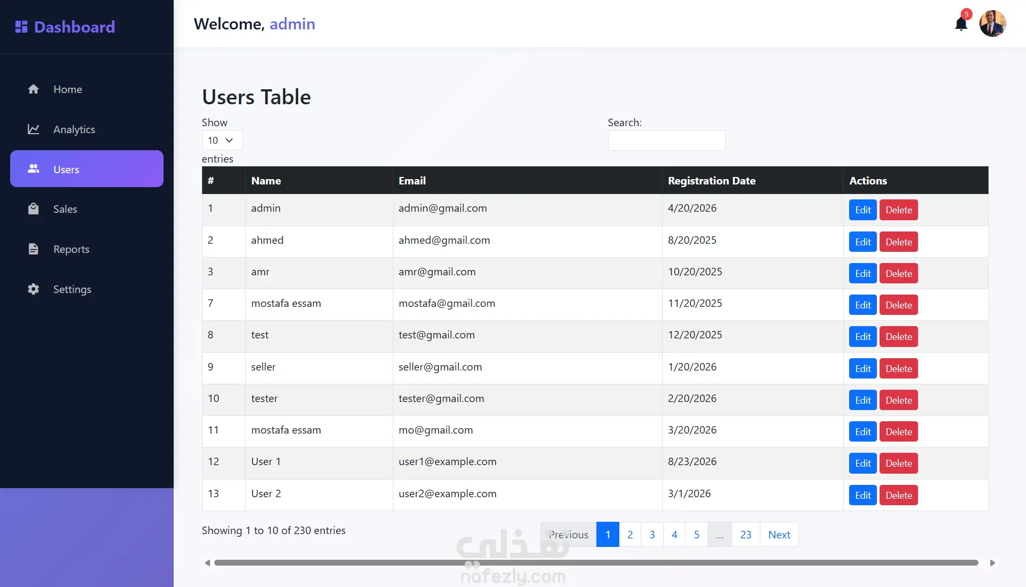Click the Dashboard logo grid icon
The height and width of the screenshot is (587, 1026).
coord(21,27)
